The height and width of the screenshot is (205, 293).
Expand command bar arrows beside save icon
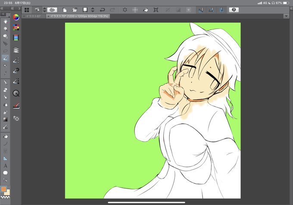[93, 10]
